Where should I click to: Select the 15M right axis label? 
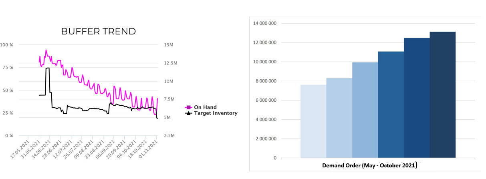[169, 45]
